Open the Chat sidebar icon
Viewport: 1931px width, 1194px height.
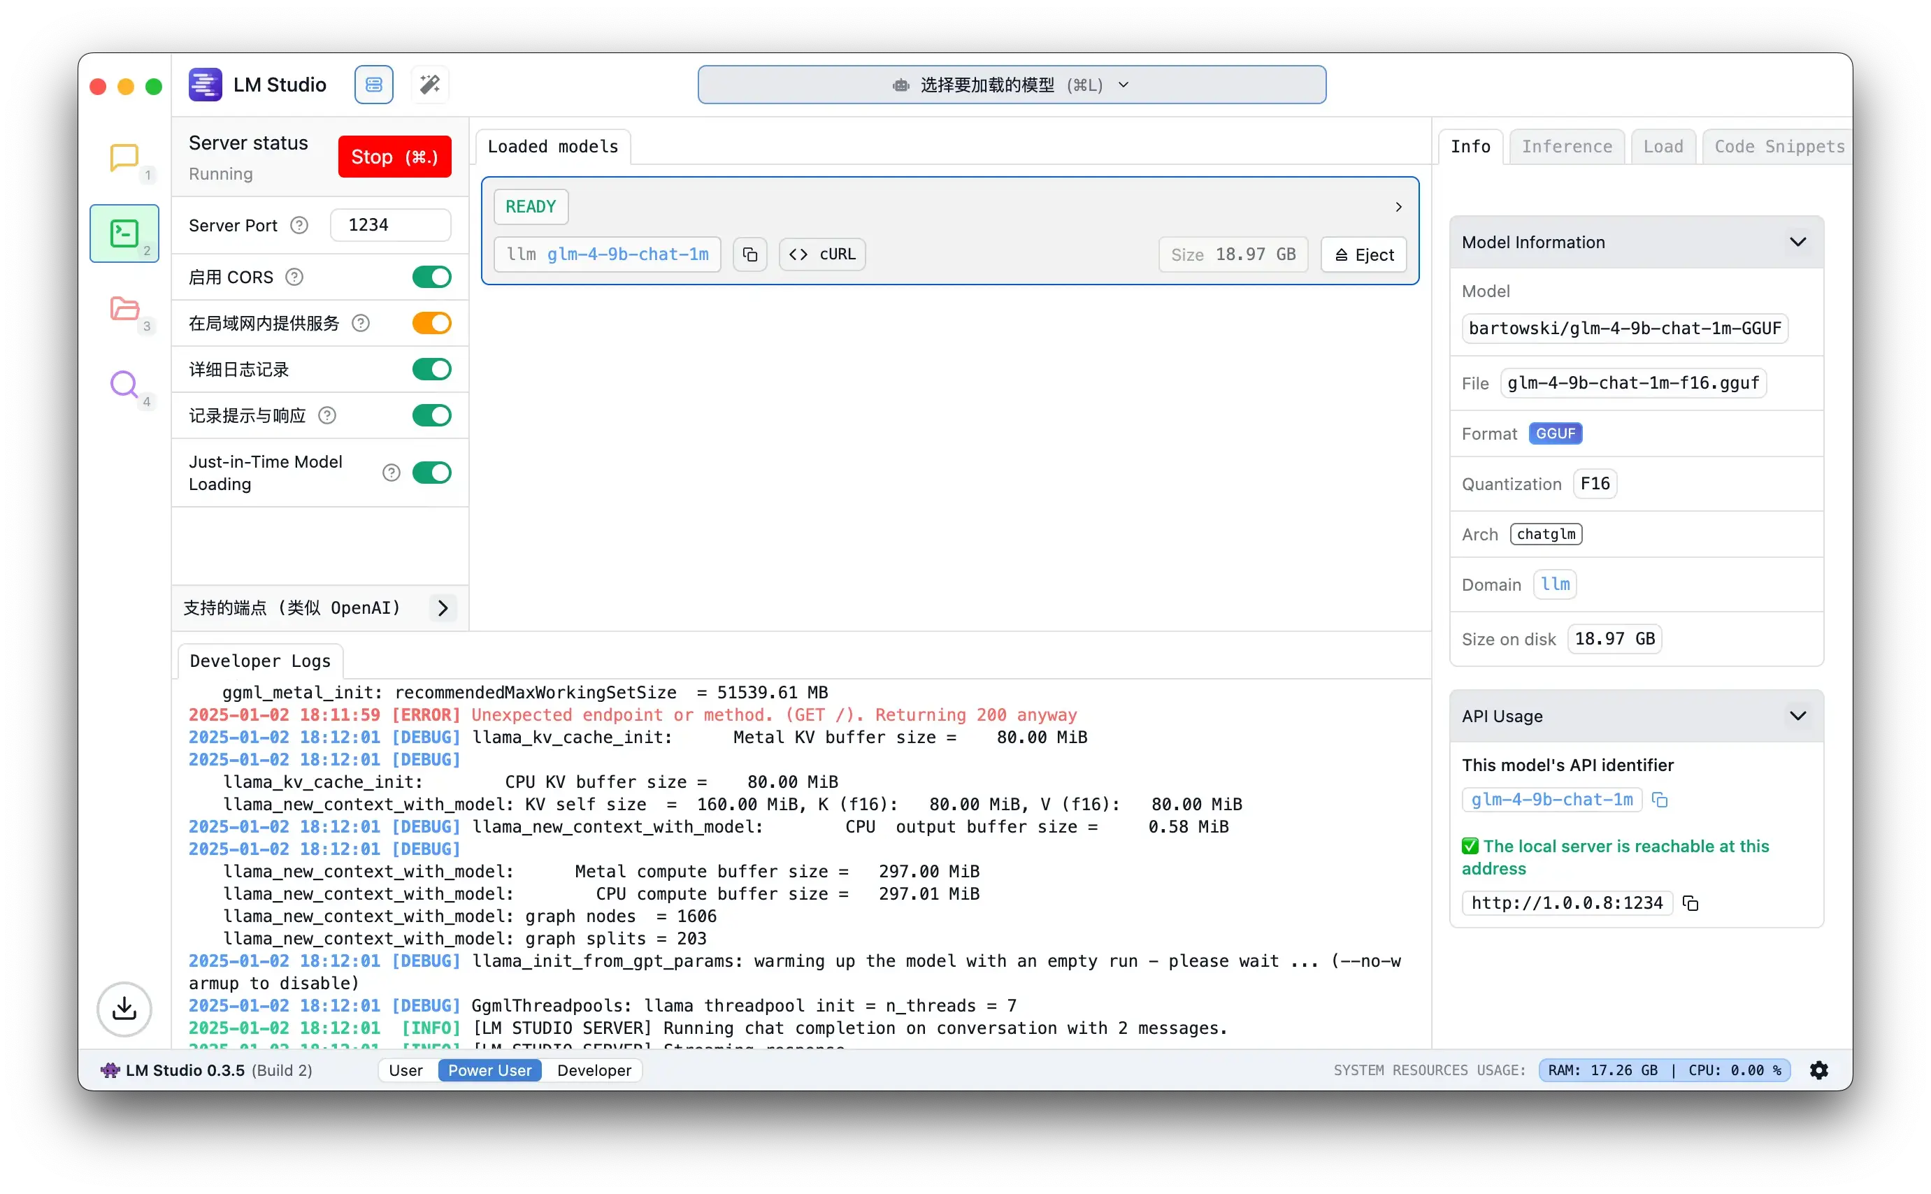(124, 158)
